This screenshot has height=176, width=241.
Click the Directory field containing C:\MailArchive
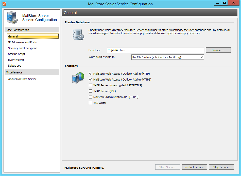[156, 50]
